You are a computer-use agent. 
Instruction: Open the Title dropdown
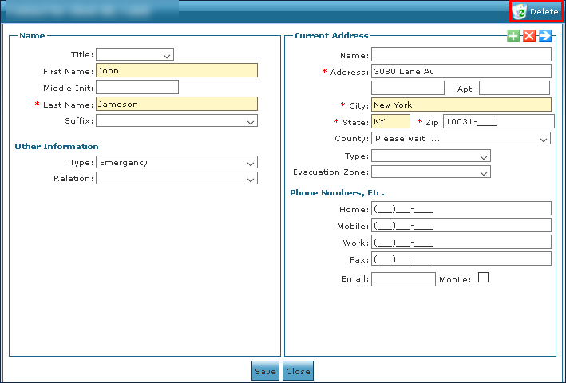click(135, 55)
